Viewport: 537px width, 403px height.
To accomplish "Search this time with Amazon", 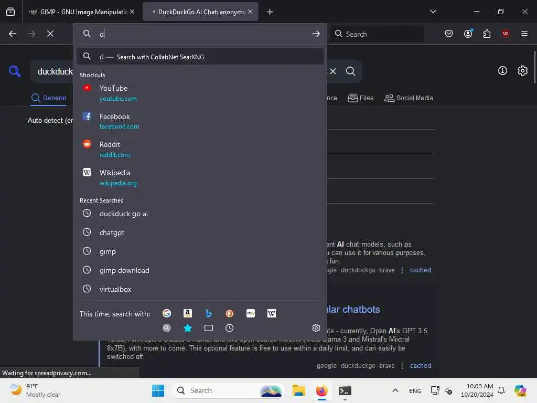I will (x=188, y=313).
